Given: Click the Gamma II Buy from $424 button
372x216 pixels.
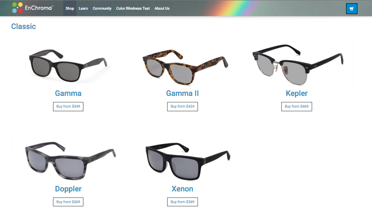Looking at the screenshot, I should [x=183, y=106].
